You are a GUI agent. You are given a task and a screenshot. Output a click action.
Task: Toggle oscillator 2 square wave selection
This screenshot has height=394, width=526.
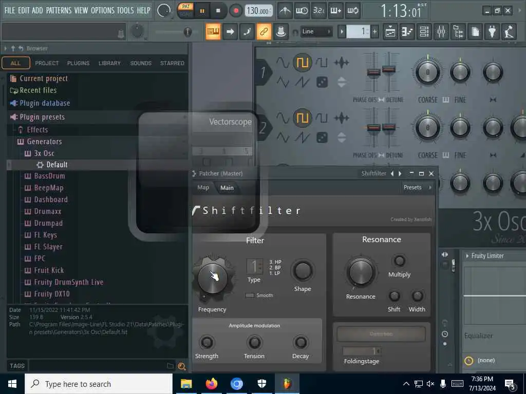(302, 118)
